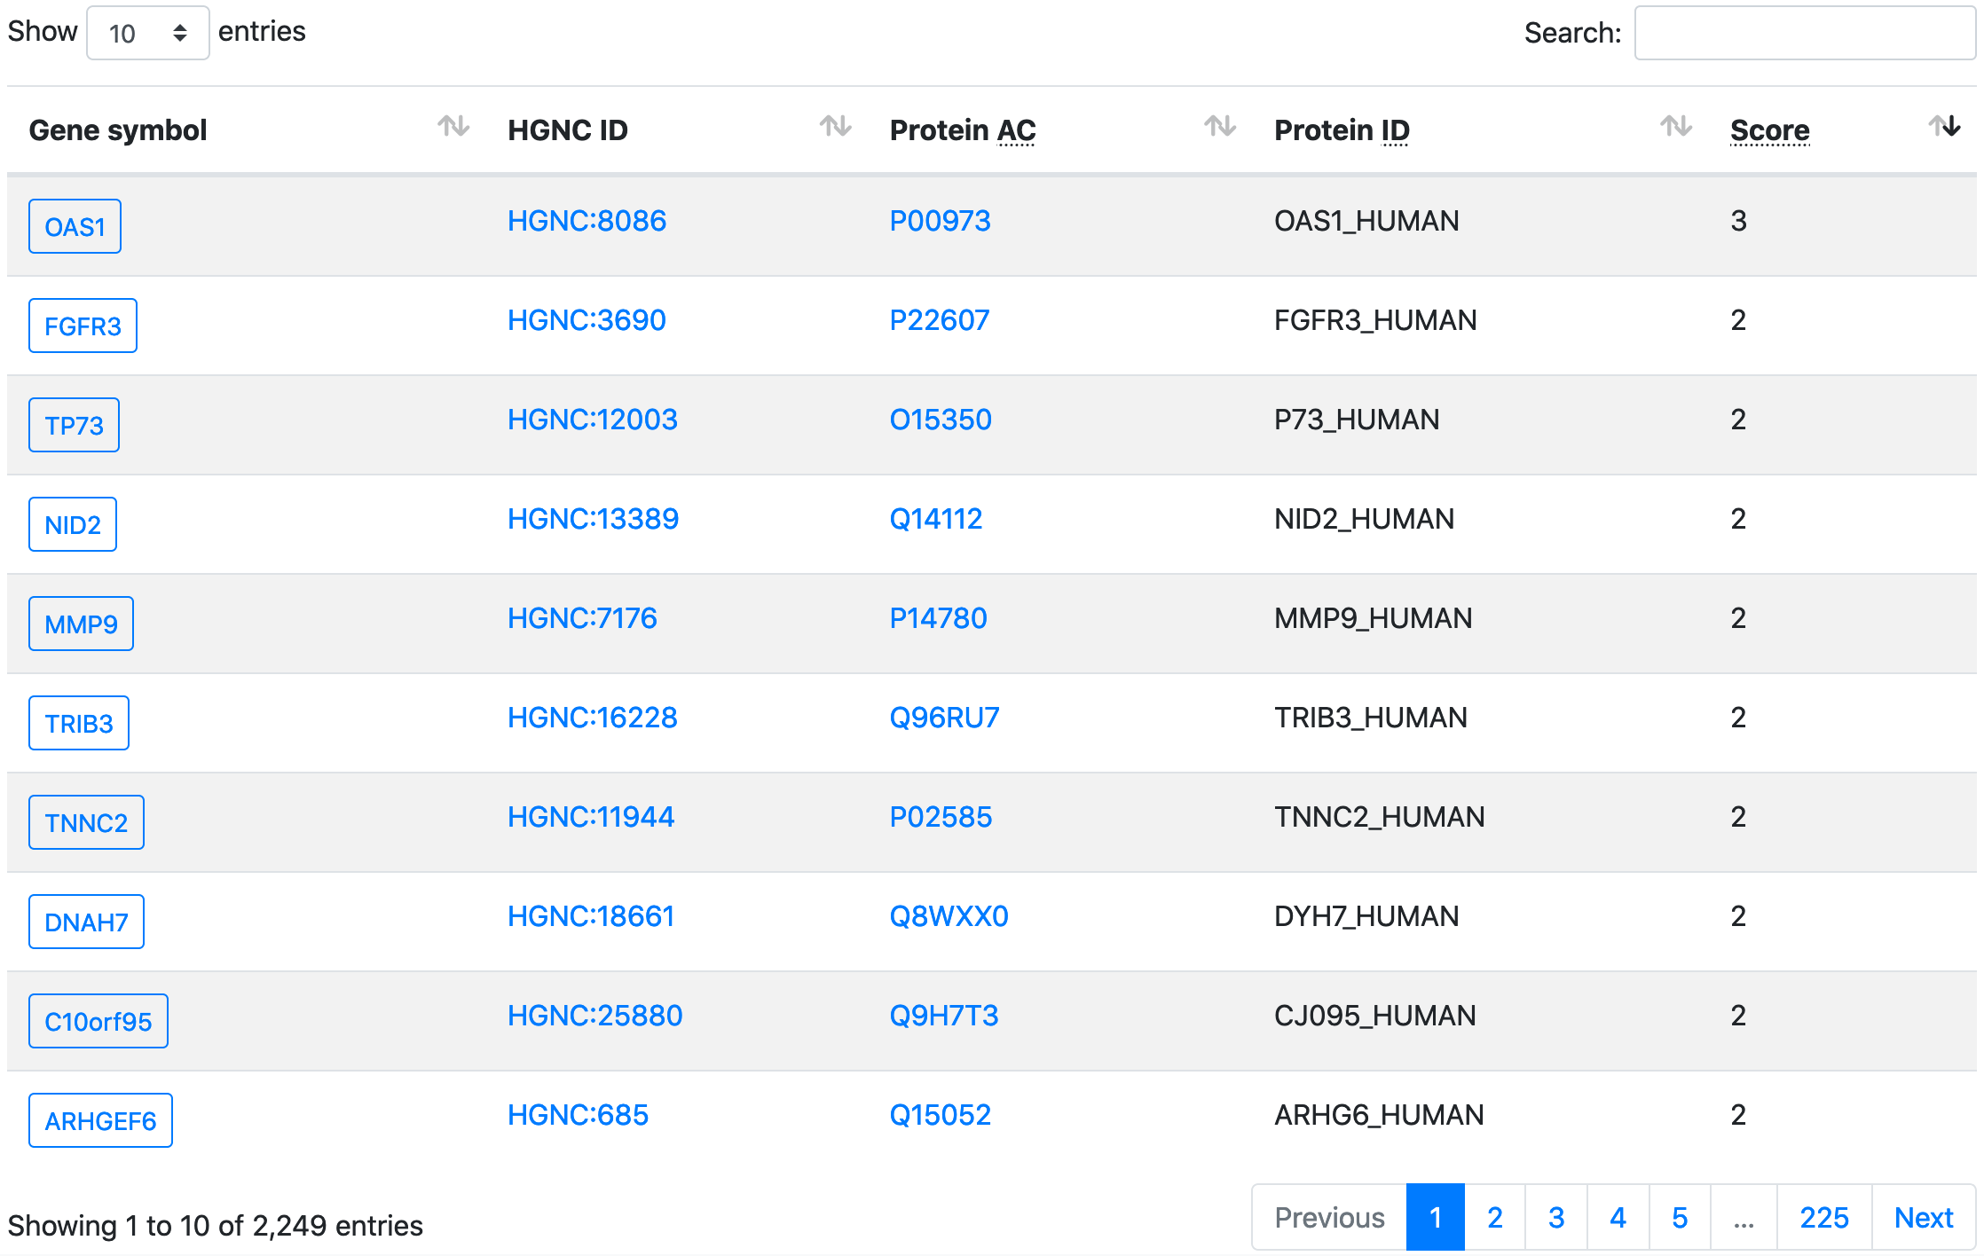1984x1256 pixels.
Task: Open the TP73 gene symbol button
Action: coord(74,425)
